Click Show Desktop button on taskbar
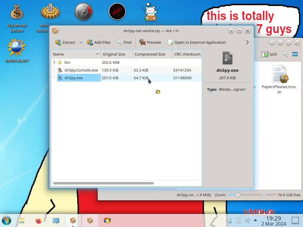Viewport: 303px width, 227px height. [x=295, y=220]
